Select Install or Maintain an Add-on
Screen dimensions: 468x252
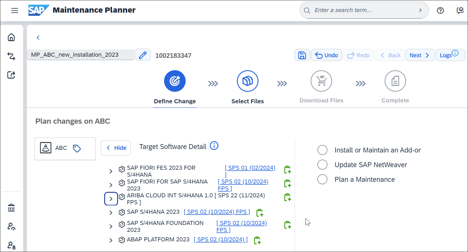(322, 150)
